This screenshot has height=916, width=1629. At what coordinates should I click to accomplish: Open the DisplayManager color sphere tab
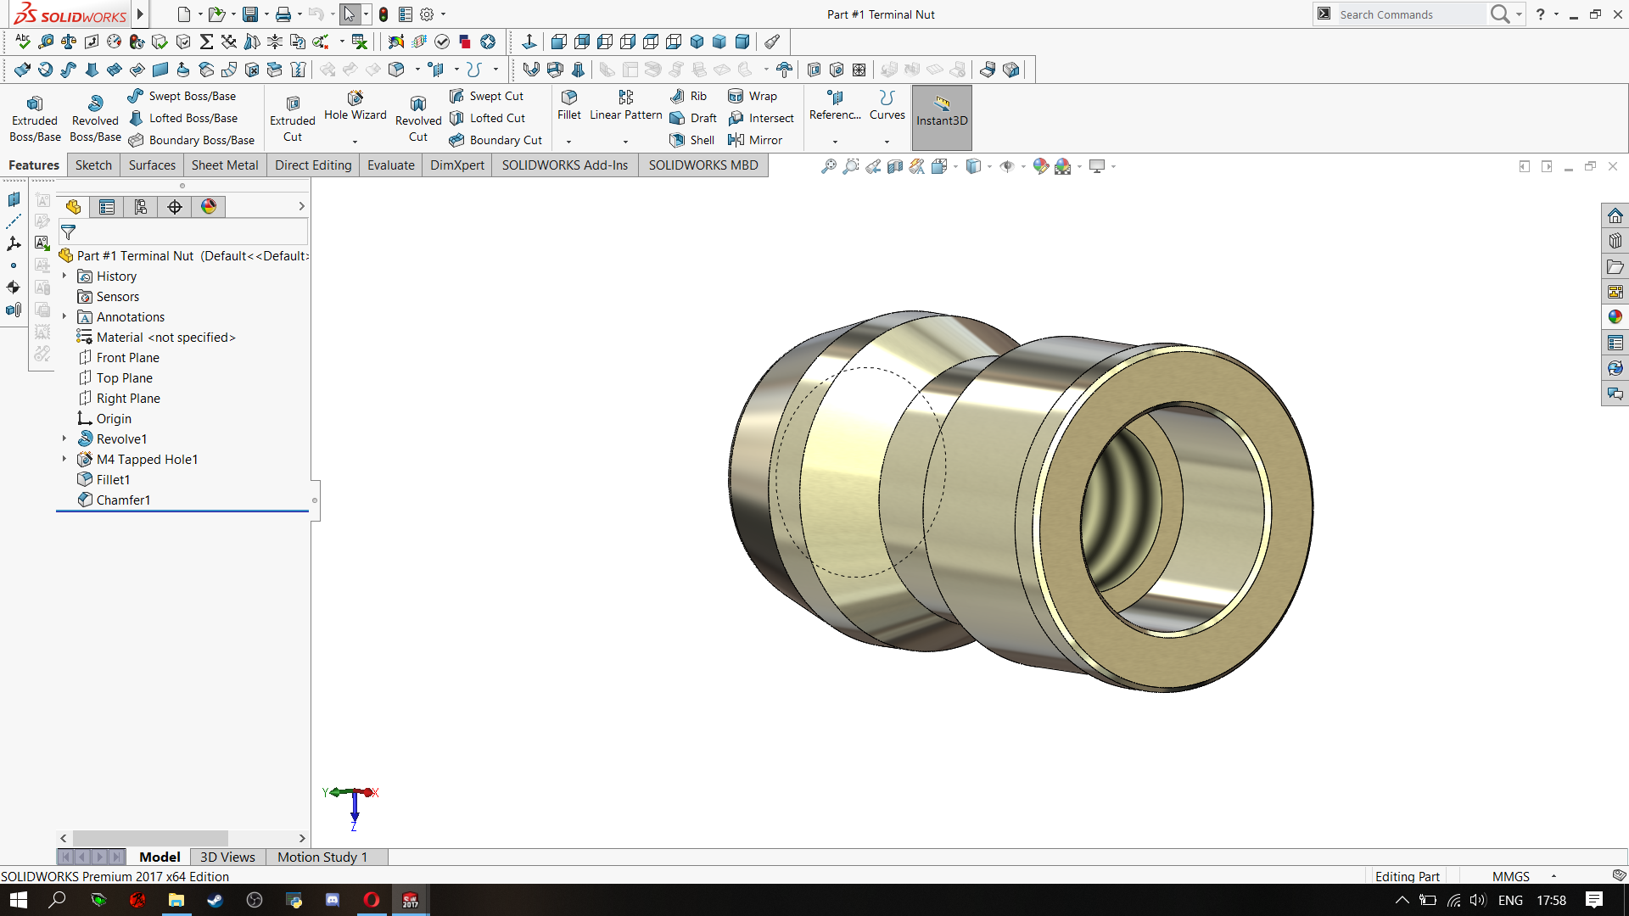(209, 207)
